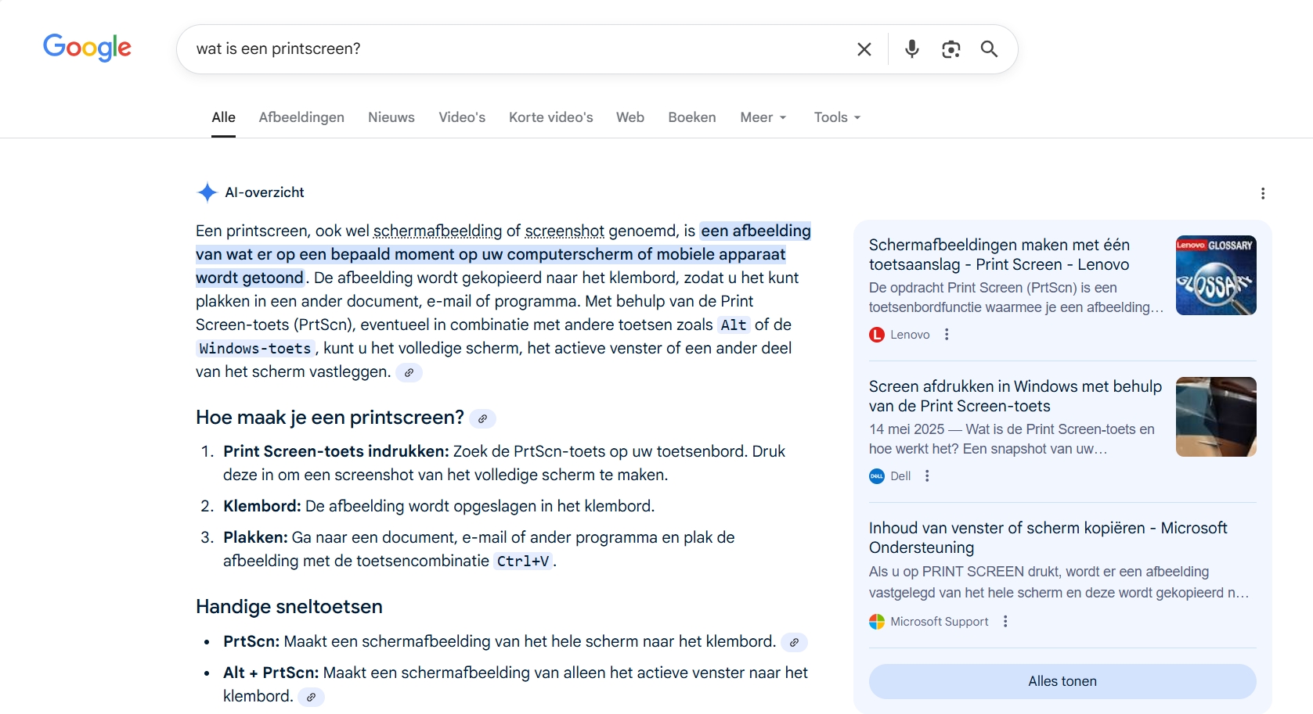Switch to the Nieuws tab
This screenshot has width=1313, height=714.
click(391, 117)
